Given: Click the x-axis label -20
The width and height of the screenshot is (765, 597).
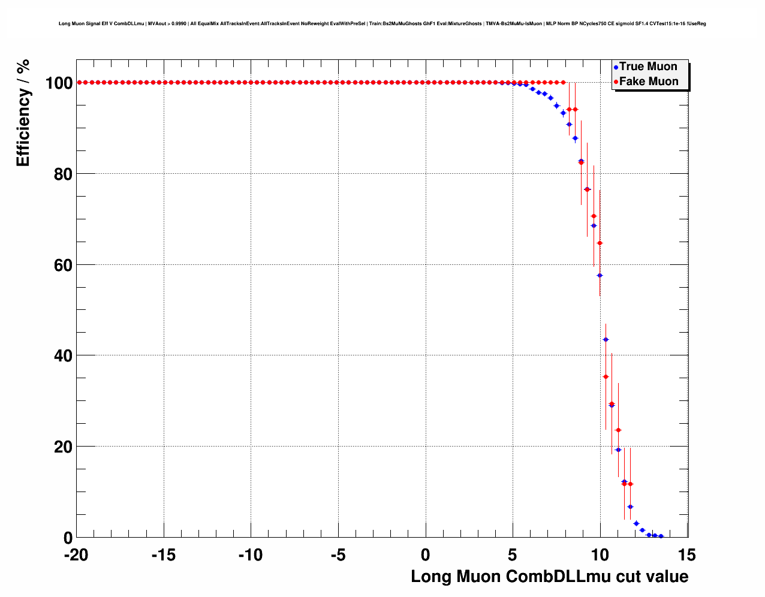Looking at the screenshot, I should 76,556.
